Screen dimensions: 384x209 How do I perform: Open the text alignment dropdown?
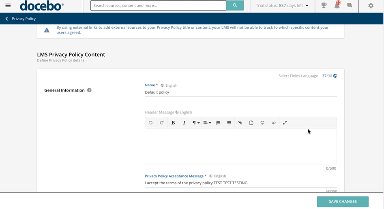[x=207, y=123]
